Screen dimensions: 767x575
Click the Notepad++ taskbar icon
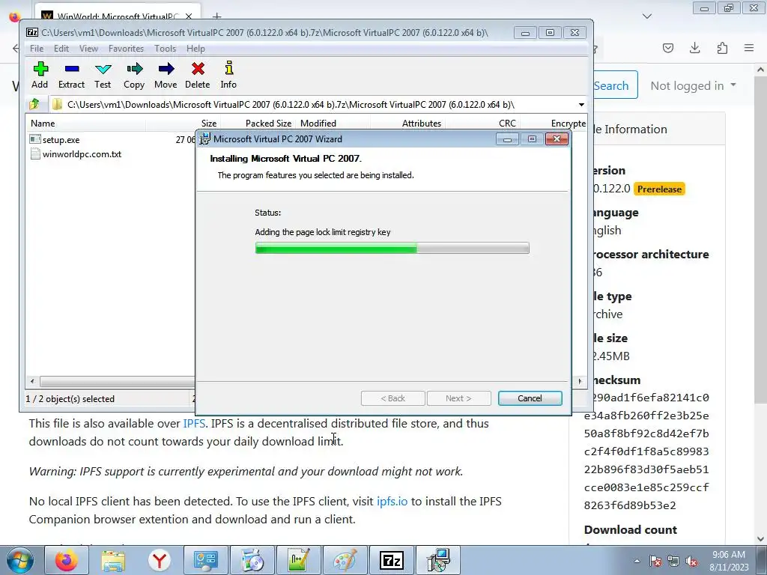(x=299, y=560)
